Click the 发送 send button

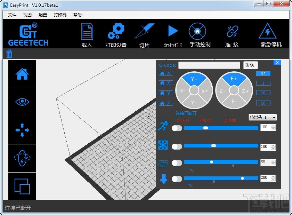click(250, 65)
